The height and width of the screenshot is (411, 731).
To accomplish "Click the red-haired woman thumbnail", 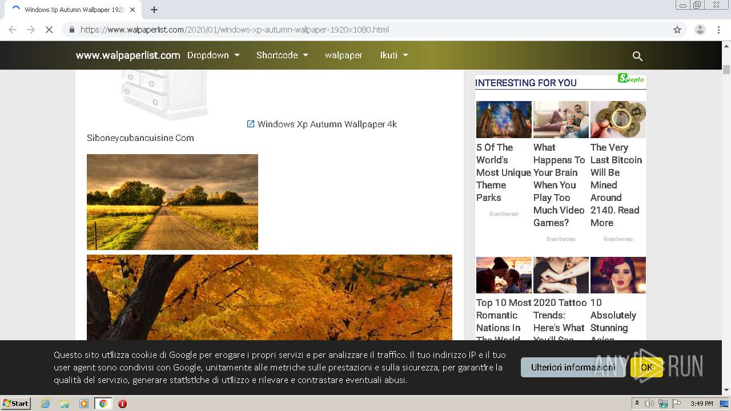I will 618,275.
